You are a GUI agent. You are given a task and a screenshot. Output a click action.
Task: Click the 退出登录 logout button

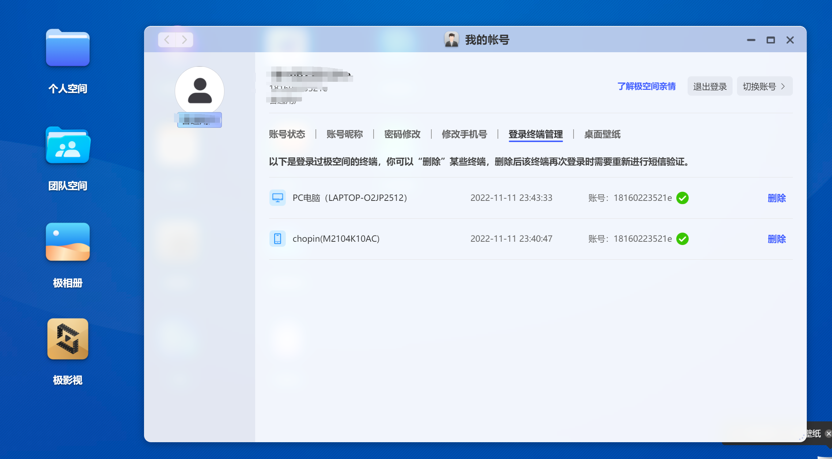710,87
